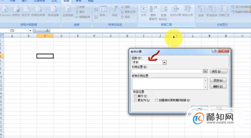Click the Clear (清除) filter item
Viewport: 251px width, 138px height.
[x=126, y=7]
